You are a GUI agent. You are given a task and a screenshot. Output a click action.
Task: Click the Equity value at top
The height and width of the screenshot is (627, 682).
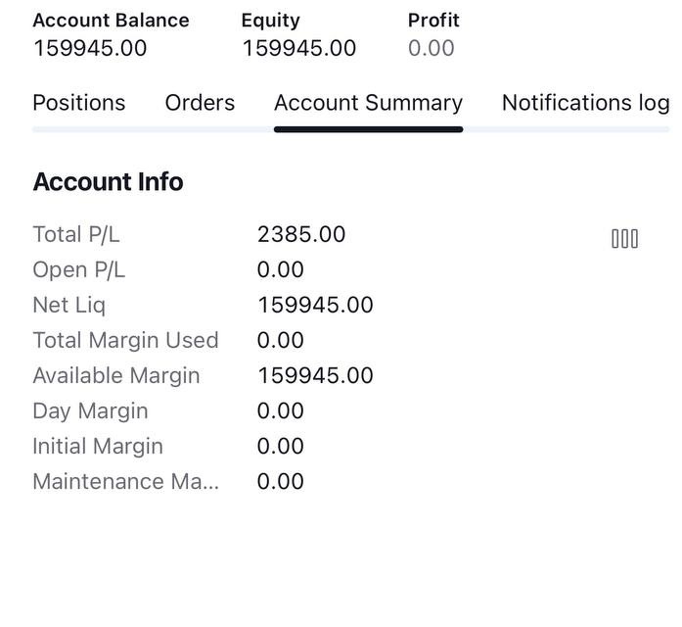[x=299, y=48]
